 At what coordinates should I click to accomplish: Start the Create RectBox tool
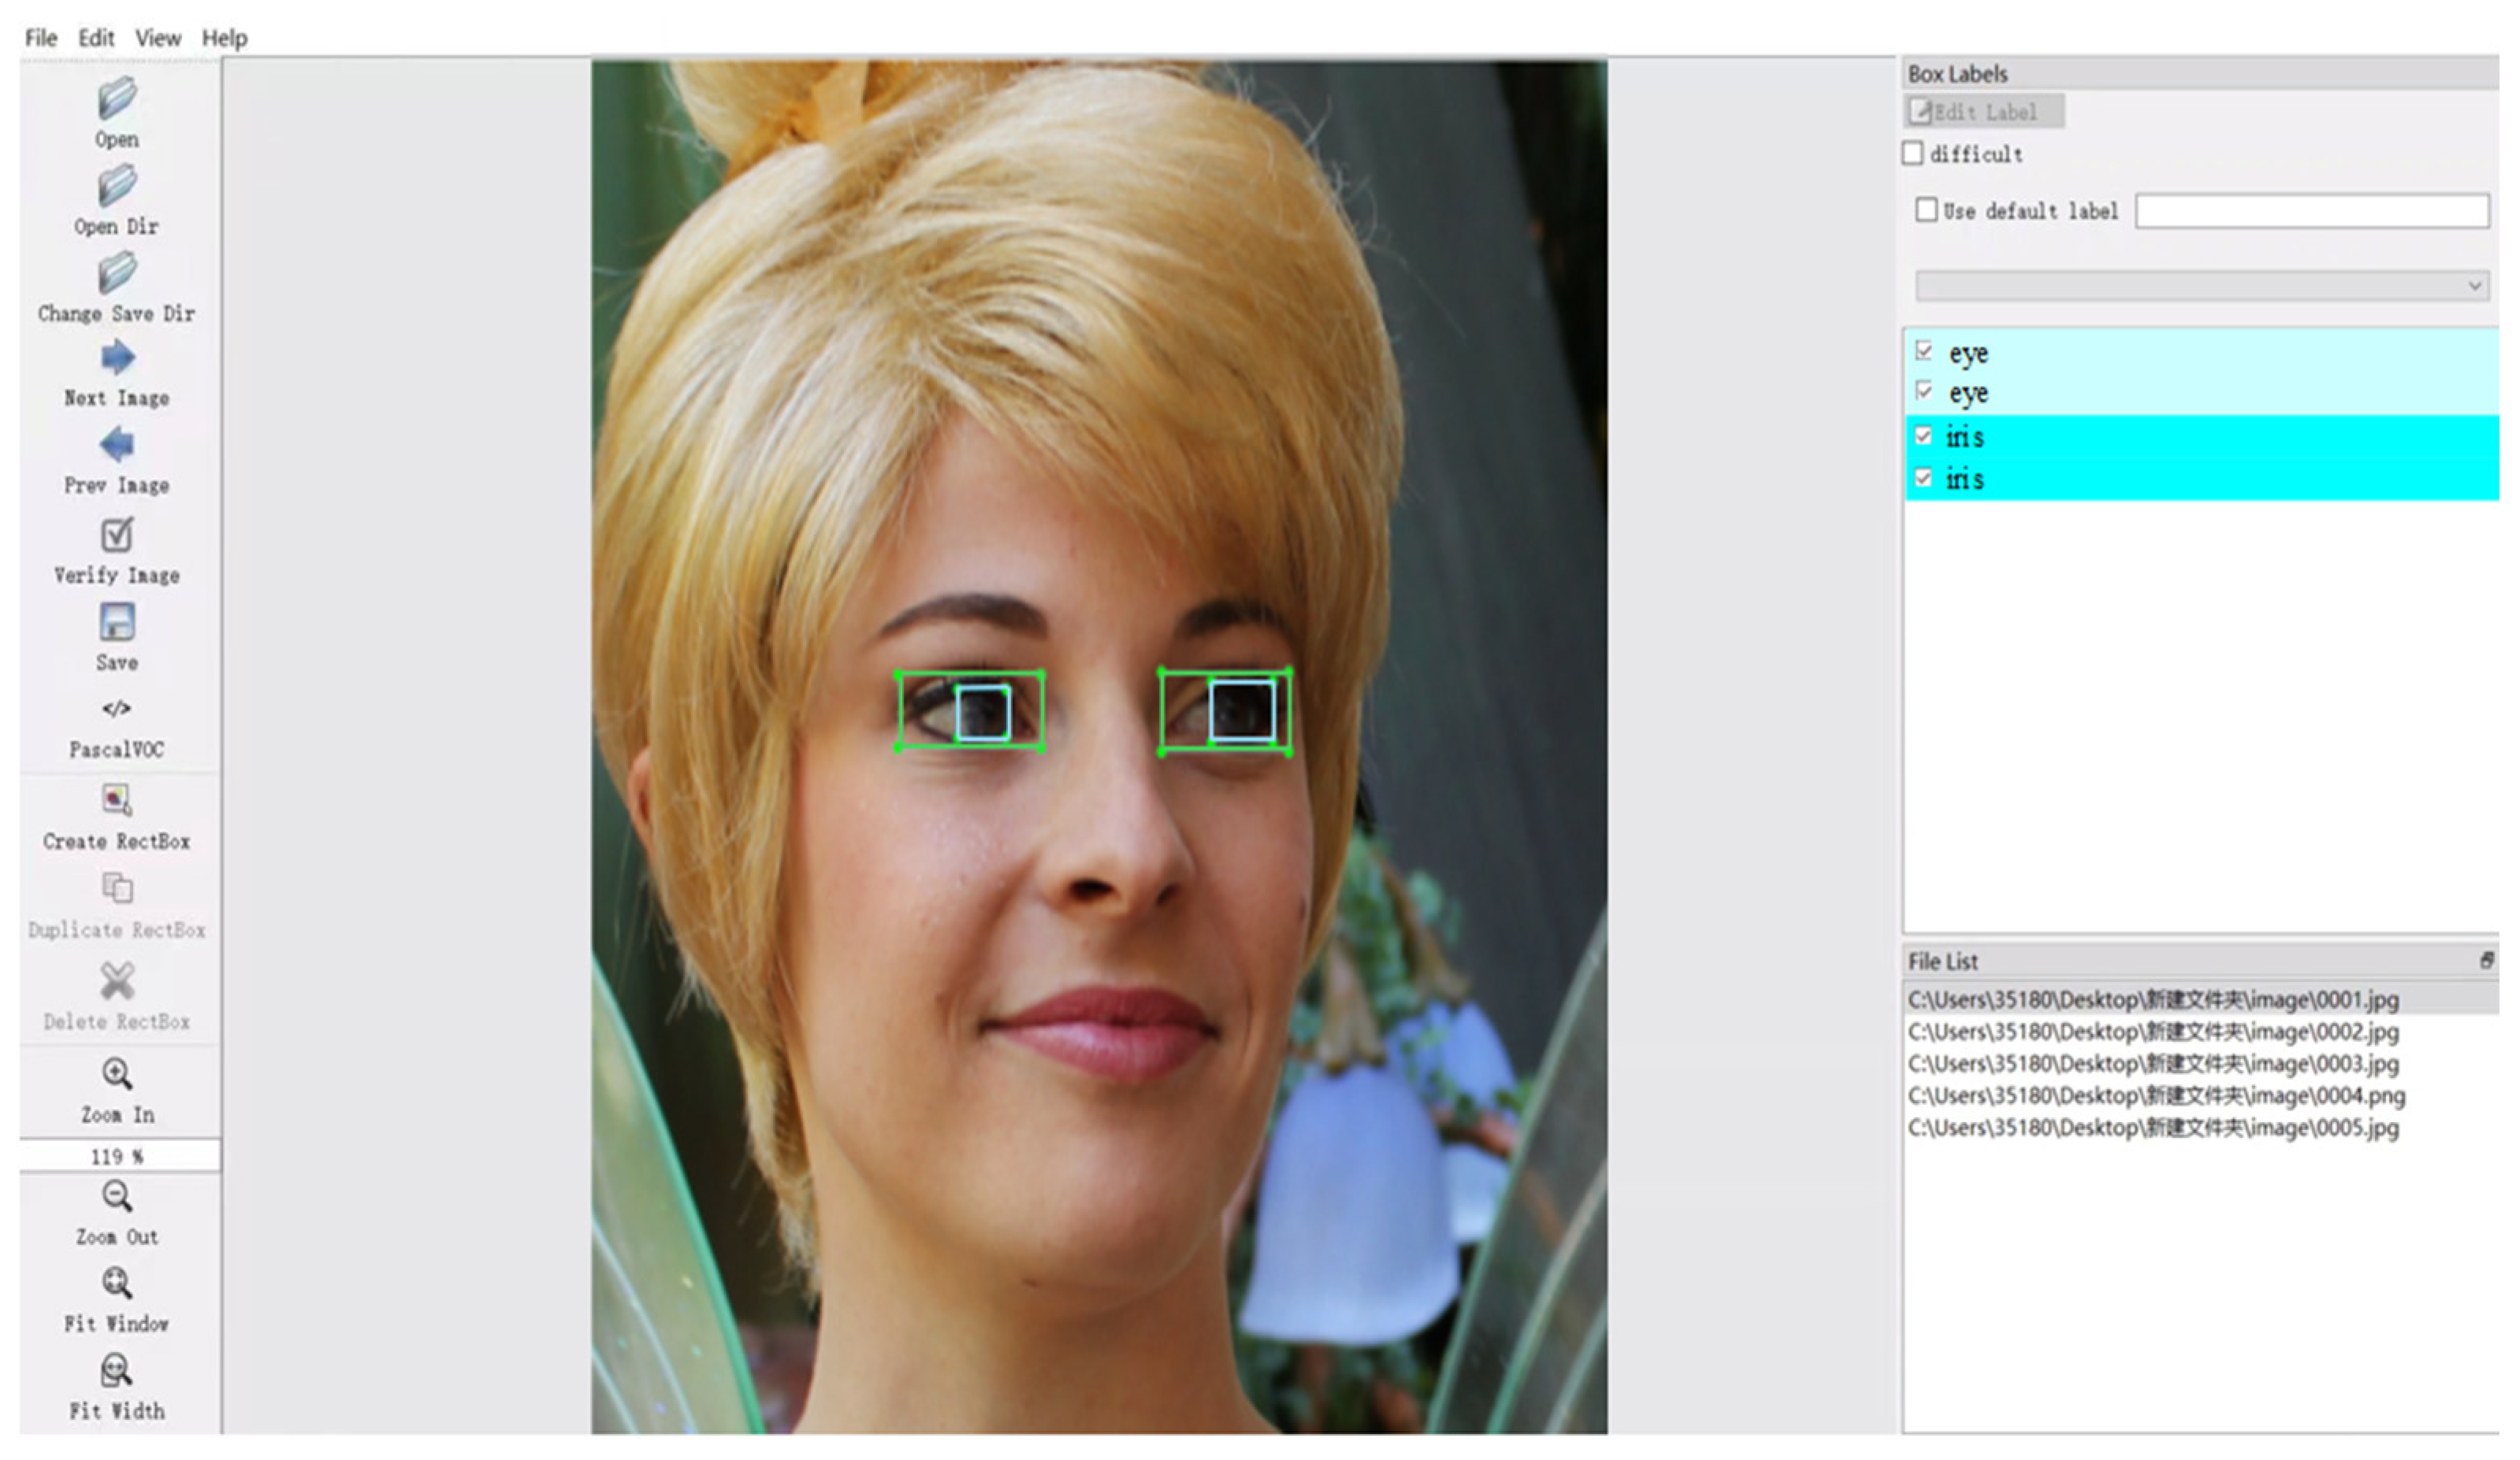tap(117, 799)
